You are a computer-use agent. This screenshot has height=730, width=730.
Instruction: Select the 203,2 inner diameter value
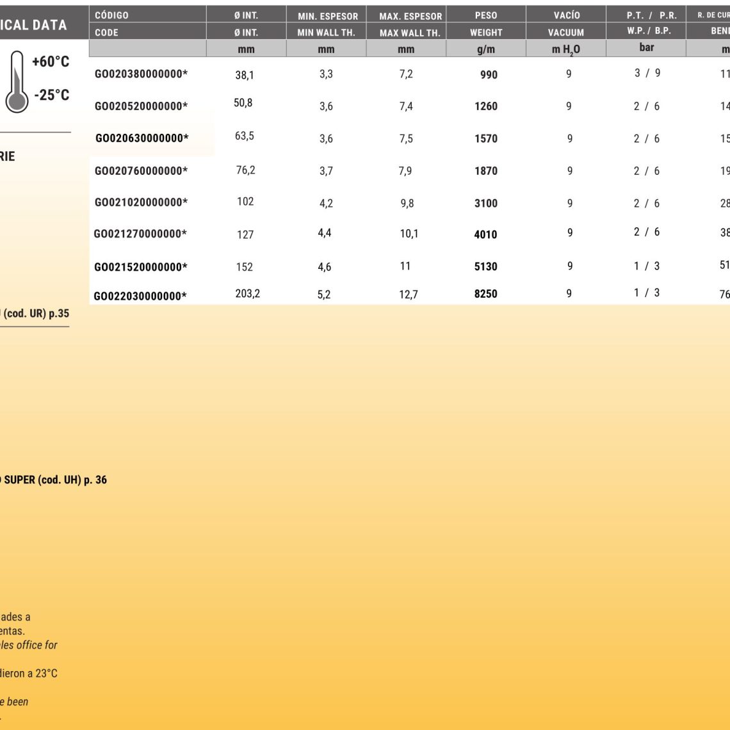point(247,294)
